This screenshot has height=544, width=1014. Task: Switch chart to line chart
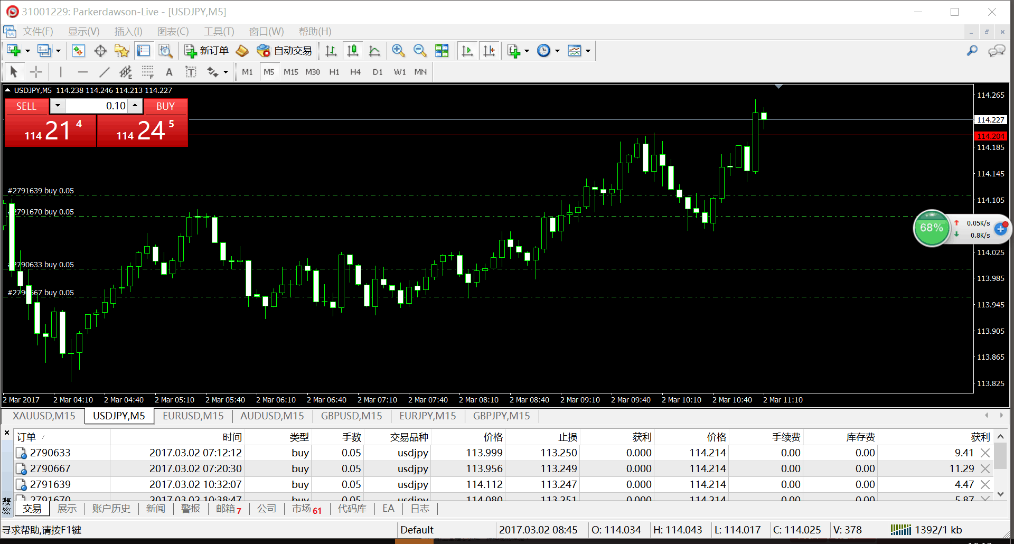pos(374,51)
